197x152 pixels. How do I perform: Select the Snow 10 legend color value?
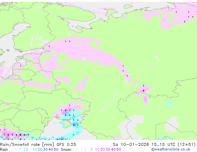point(97,150)
